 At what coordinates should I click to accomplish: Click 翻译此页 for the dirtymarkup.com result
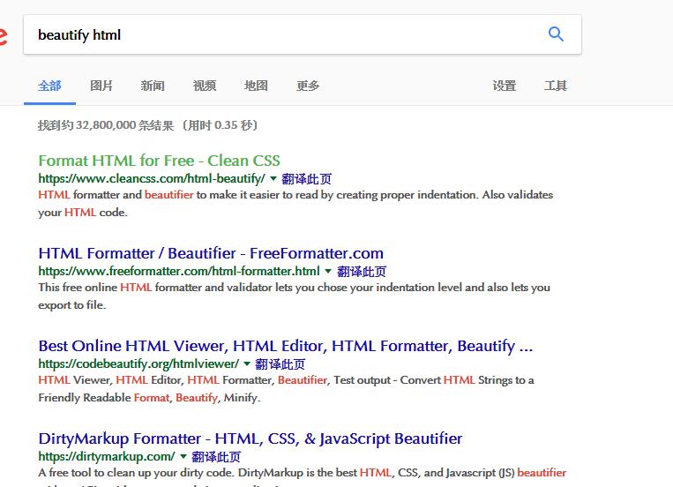pos(216,457)
